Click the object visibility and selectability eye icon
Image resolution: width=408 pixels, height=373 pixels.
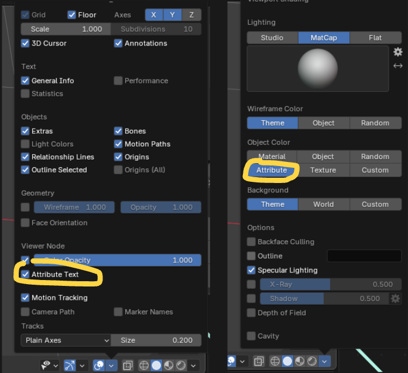[x=46, y=365]
